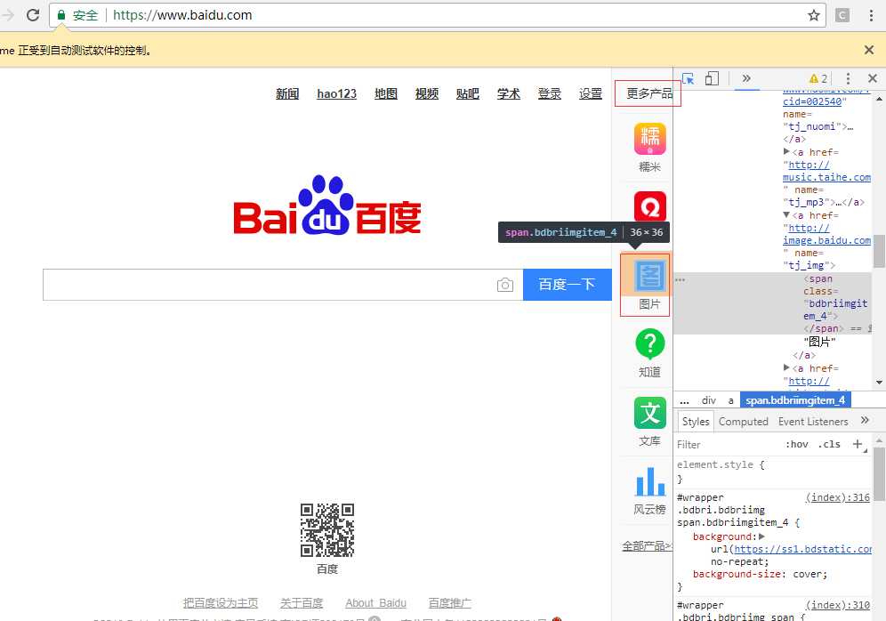The height and width of the screenshot is (621, 886).
Task: Open the 贴吧 tieba link
Action: [x=467, y=93]
